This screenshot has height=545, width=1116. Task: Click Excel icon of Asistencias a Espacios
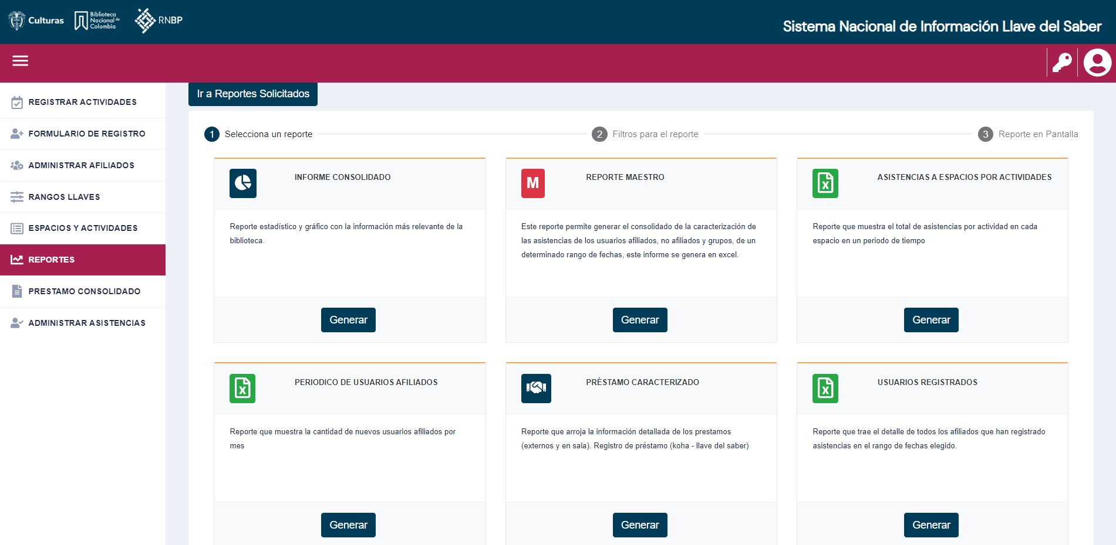pyautogui.click(x=825, y=183)
